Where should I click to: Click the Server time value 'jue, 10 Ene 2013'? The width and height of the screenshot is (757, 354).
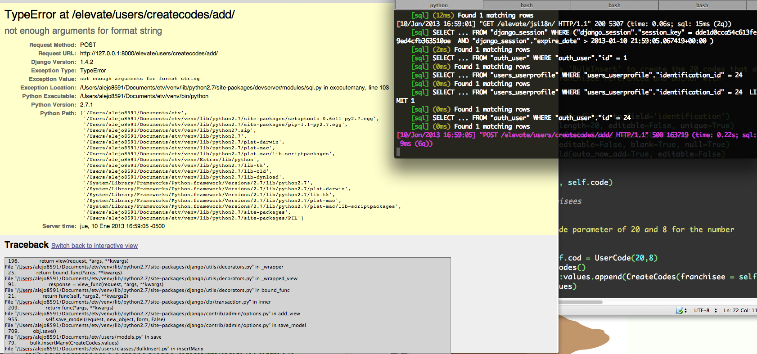(122, 226)
